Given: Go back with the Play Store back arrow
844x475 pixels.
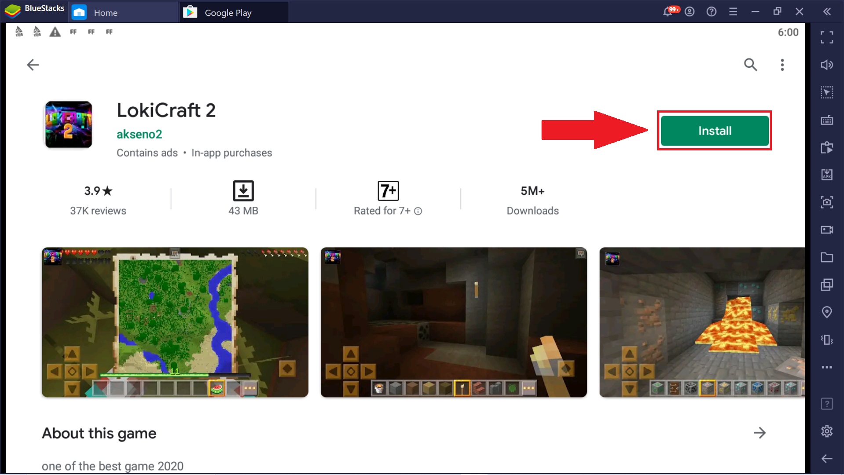Looking at the screenshot, I should [33, 65].
